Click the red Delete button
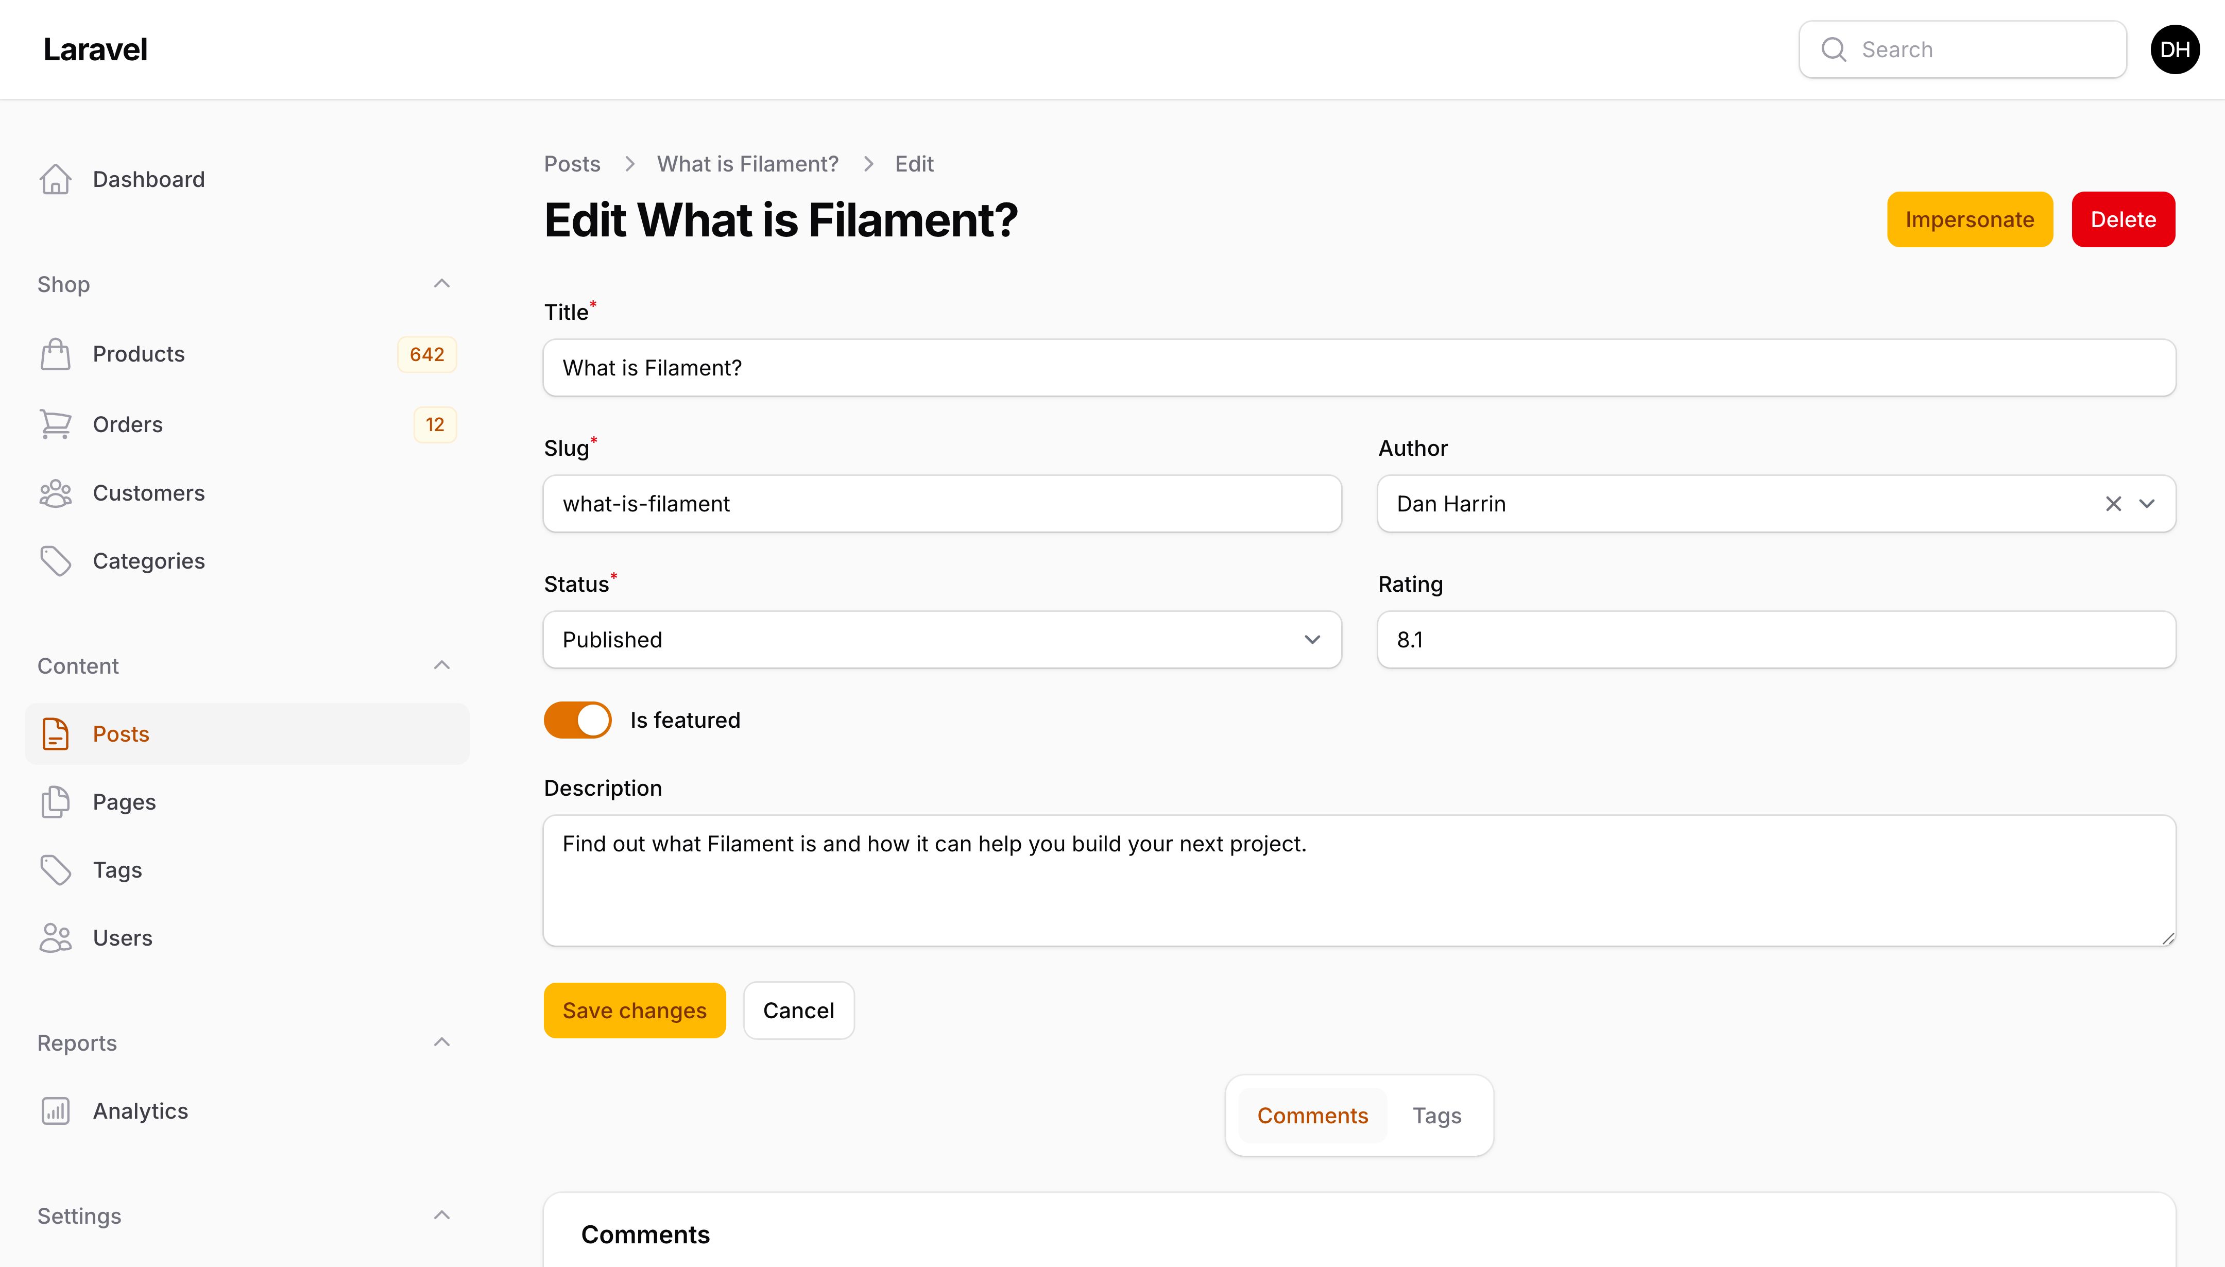 [x=2123, y=219]
